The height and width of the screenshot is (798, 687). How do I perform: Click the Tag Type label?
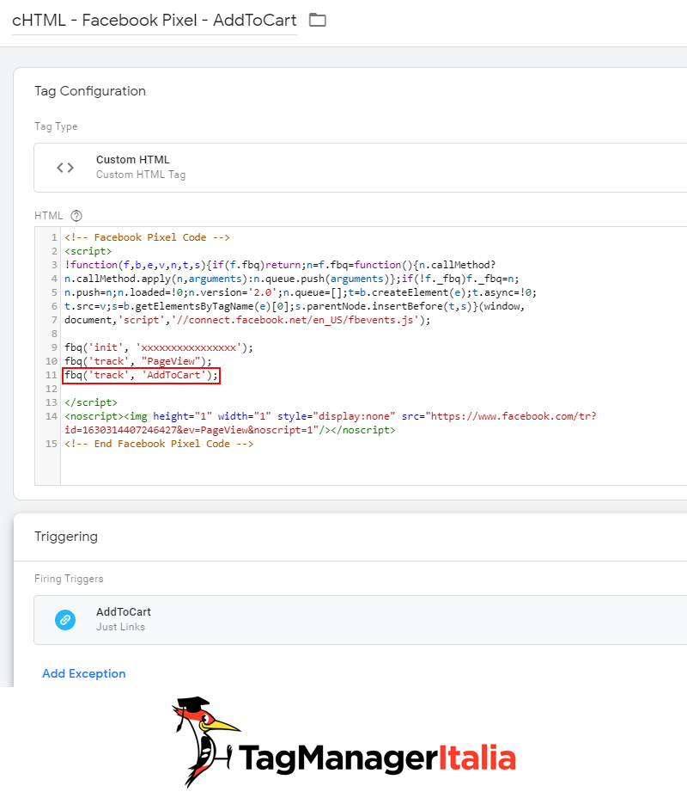[x=56, y=126]
